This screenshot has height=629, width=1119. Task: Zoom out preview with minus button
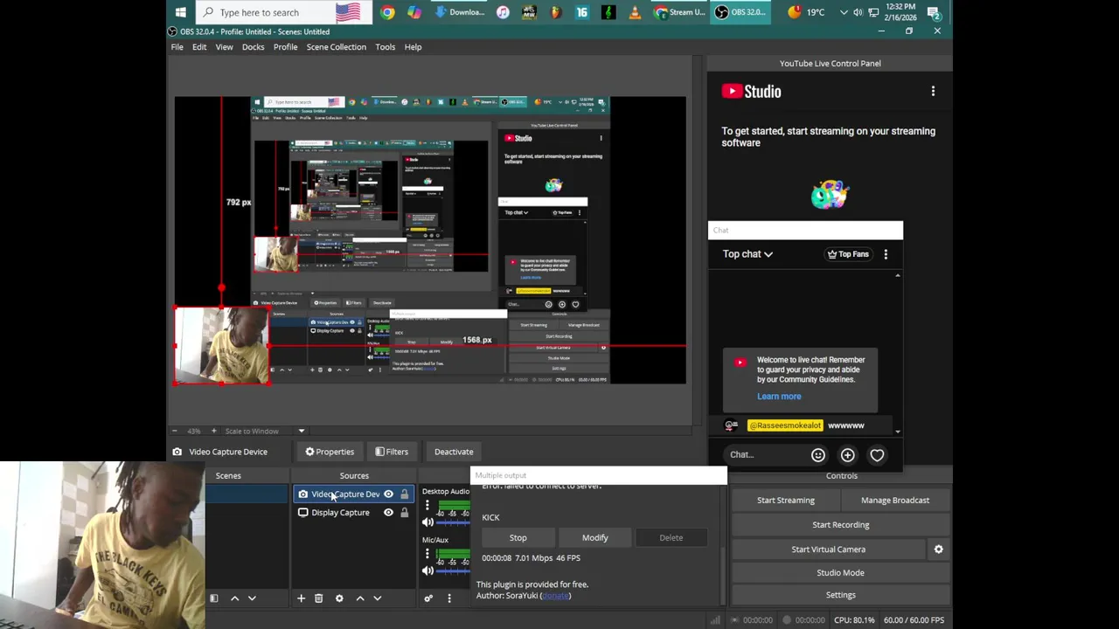click(174, 431)
